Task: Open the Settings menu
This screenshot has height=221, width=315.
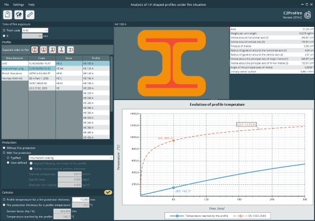Action: 19,5
